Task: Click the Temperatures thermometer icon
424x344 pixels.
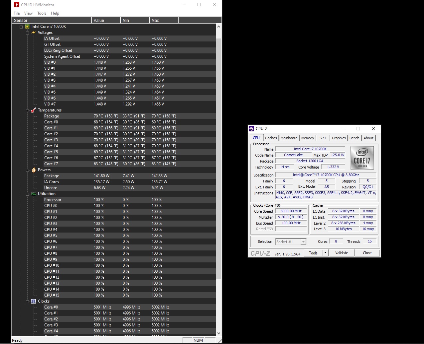Action: pos(34,110)
